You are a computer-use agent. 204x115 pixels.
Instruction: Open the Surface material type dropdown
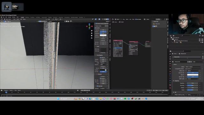coord(193,67)
